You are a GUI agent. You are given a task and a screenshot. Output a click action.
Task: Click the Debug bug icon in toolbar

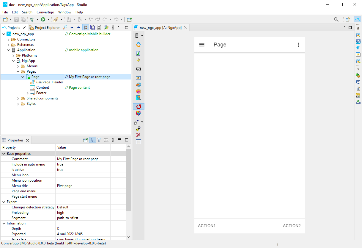[32, 19]
